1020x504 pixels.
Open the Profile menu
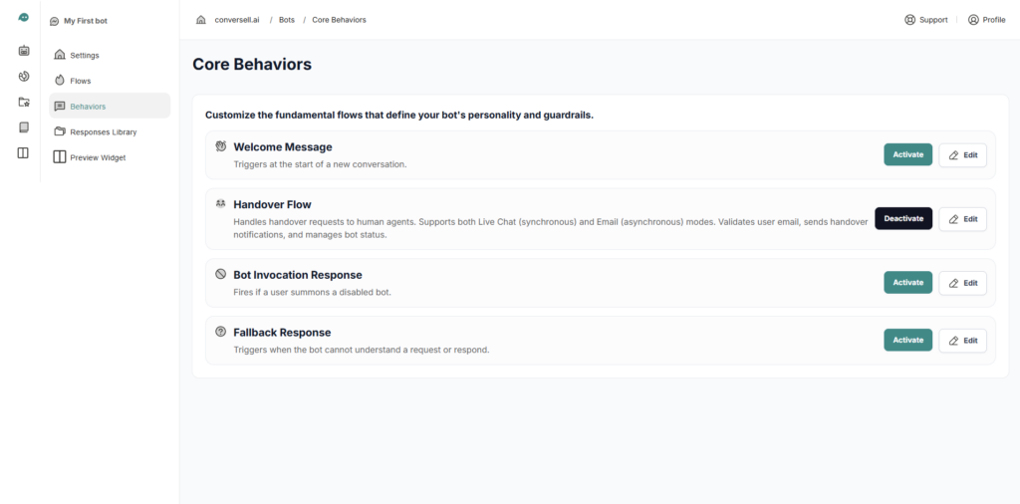(x=986, y=20)
